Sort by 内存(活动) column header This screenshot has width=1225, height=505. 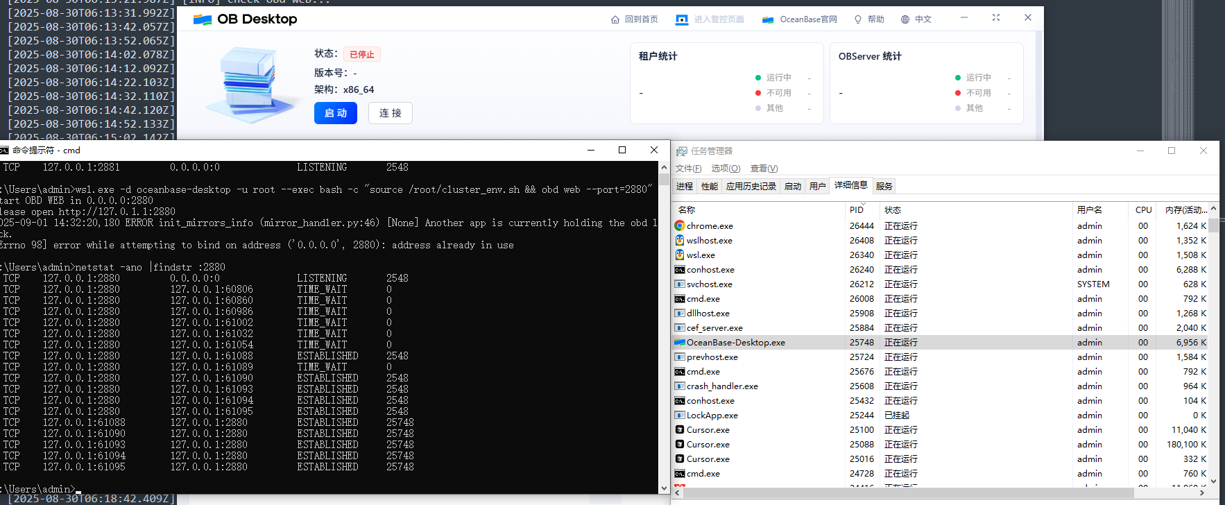point(1186,209)
